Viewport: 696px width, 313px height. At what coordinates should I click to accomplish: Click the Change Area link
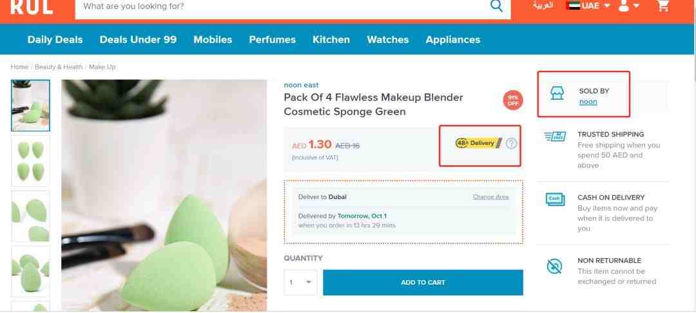pos(490,197)
